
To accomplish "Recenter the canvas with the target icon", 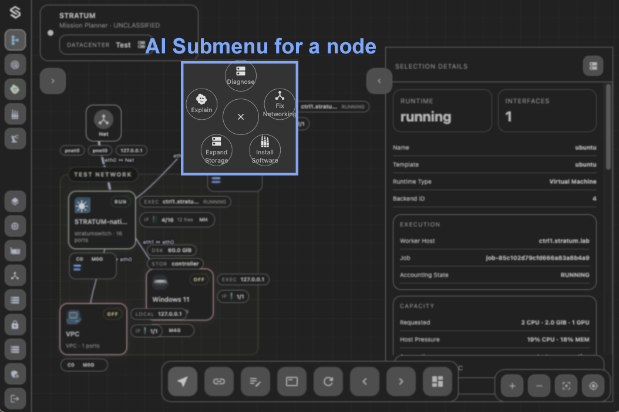I will [x=593, y=386].
